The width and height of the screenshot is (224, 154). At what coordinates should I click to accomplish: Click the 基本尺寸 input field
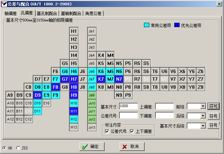tap(128, 106)
